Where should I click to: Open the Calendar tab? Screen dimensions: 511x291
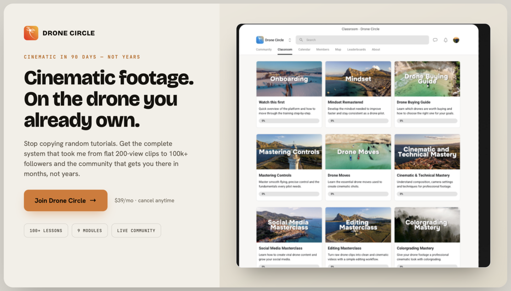304,50
